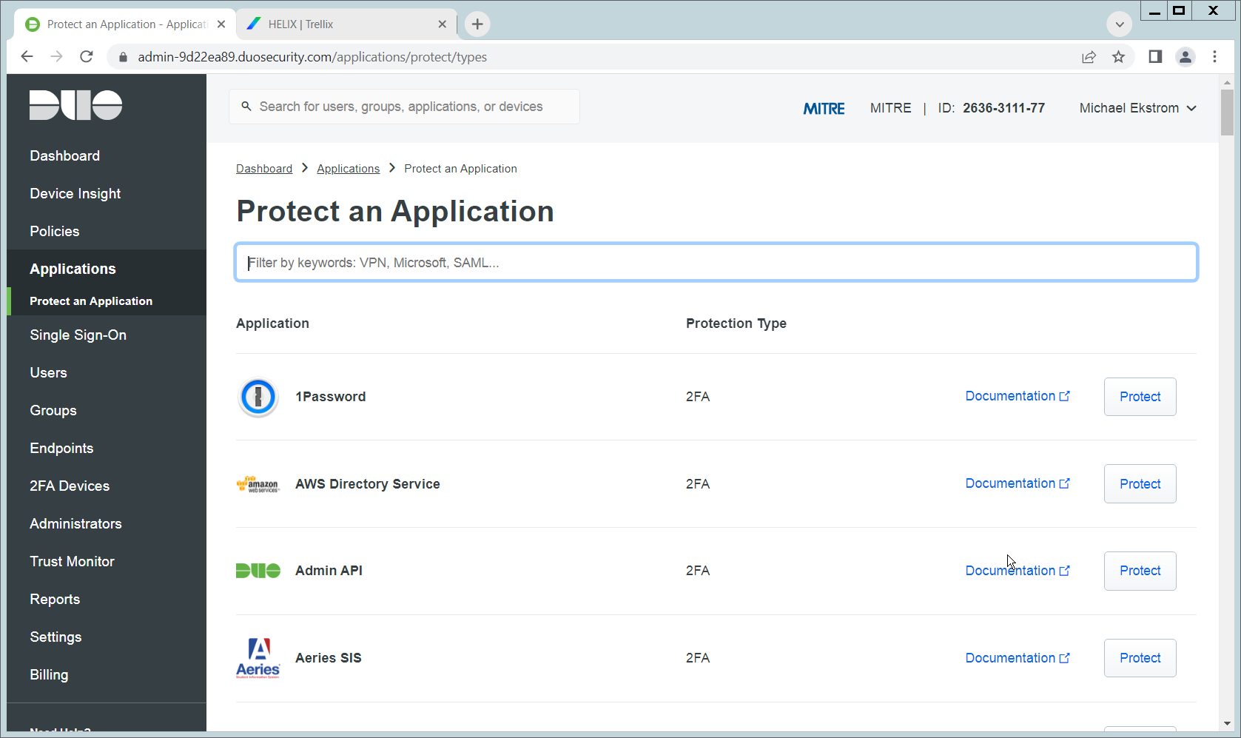Image resolution: width=1241 pixels, height=738 pixels.
Task: Reload the page with refresh icon
Action: coord(87,57)
